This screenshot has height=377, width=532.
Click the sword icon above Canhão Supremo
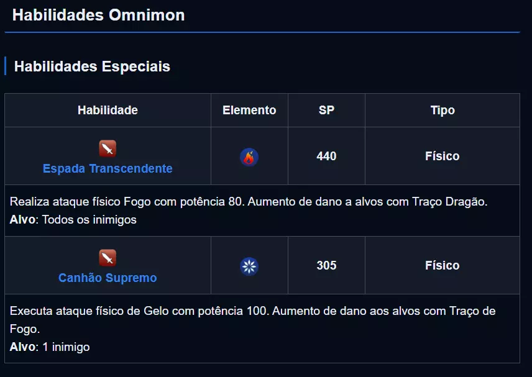pyautogui.click(x=108, y=258)
